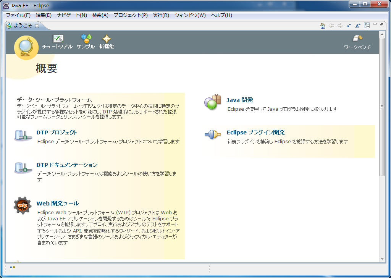Viewport: 391px width, 278px height.
Task: Open the ウィンドウ(W) menu
Action: coord(190,15)
